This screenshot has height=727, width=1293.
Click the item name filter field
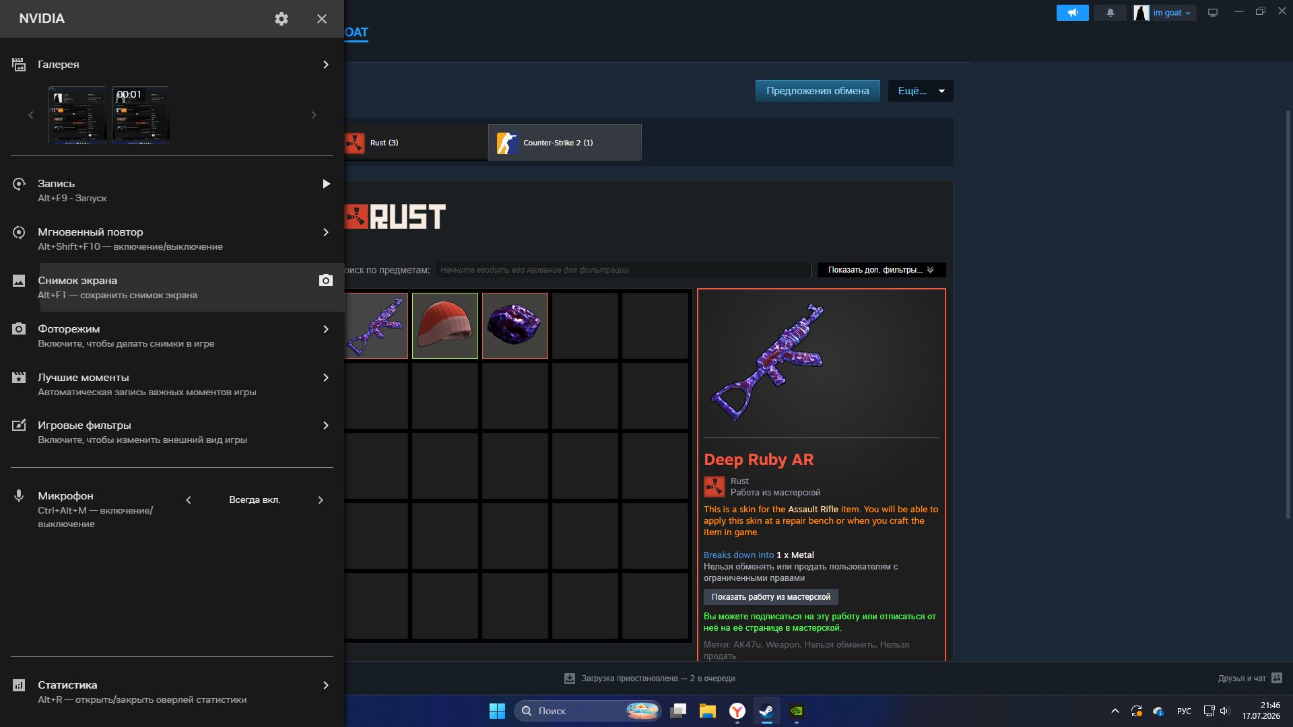point(624,270)
